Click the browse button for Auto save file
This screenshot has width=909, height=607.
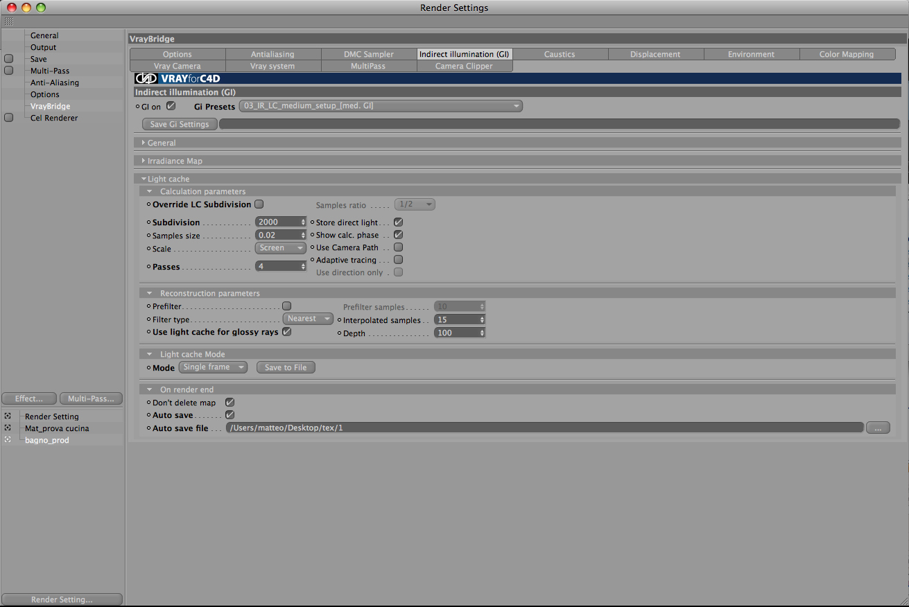coord(878,428)
